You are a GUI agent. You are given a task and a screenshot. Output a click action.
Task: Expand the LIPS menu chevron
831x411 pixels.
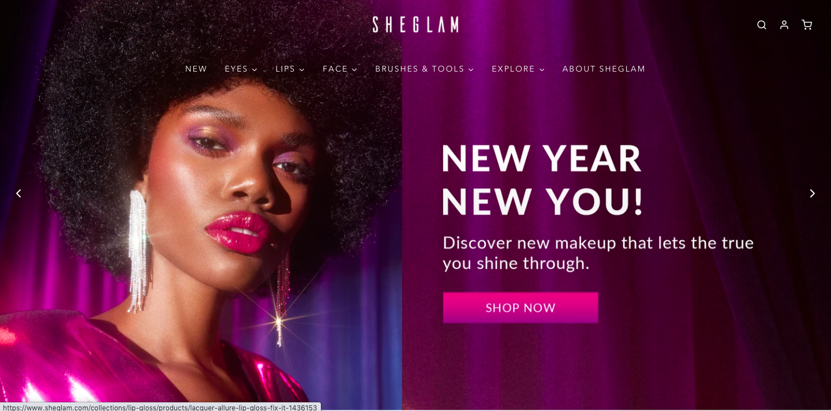(x=302, y=70)
